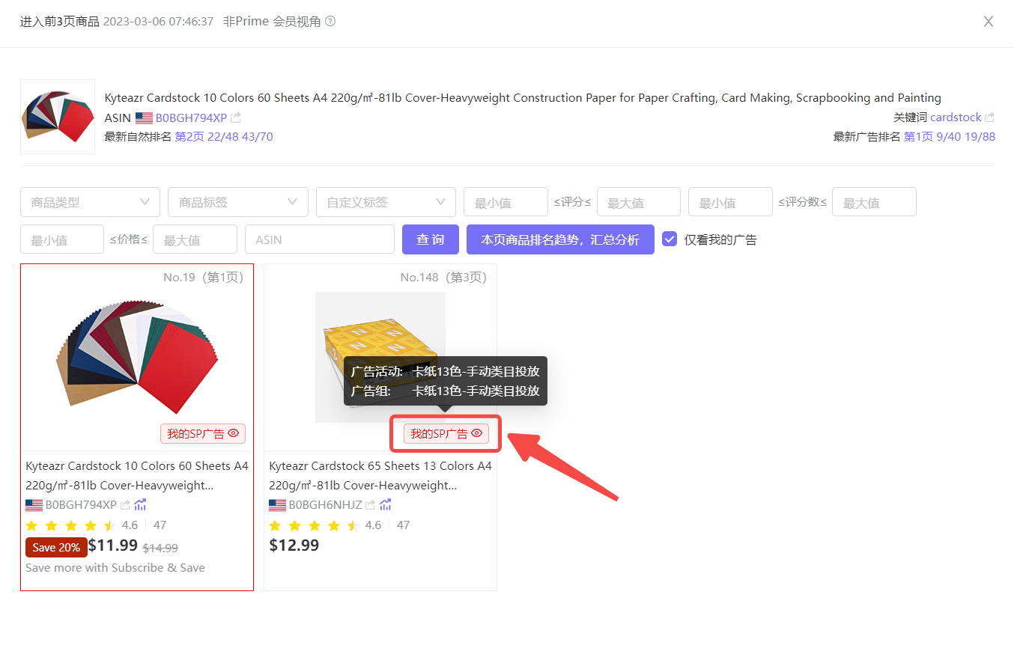The width and height of the screenshot is (1014, 657).
Task: Click the Save 20% discount badge
Action: pos(55,547)
